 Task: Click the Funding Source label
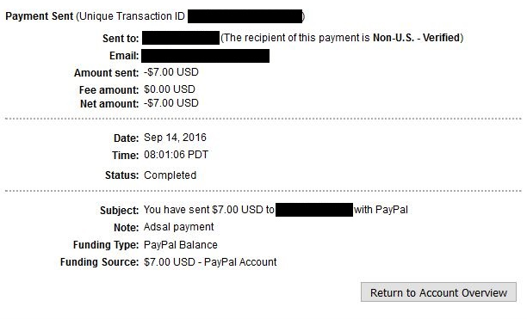click(x=100, y=262)
